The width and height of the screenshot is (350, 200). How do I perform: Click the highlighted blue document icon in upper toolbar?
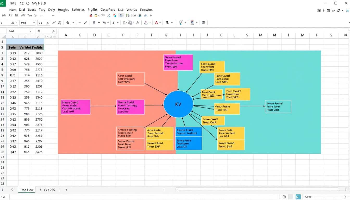pyautogui.click(x=121, y=16)
